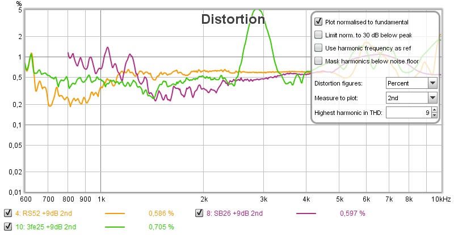Enable Limit norm. to 30 dB below peak
Viewport: 454px width, 235px height.
pyautogui.click(x=318, y=35)
